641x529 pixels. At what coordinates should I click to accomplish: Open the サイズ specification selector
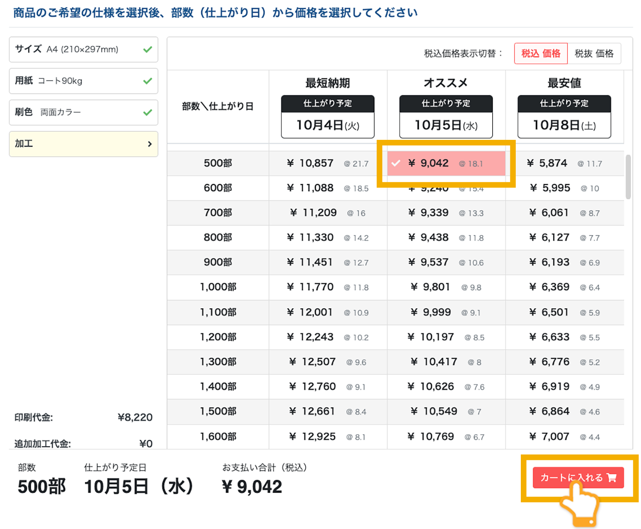click(83, 49)
